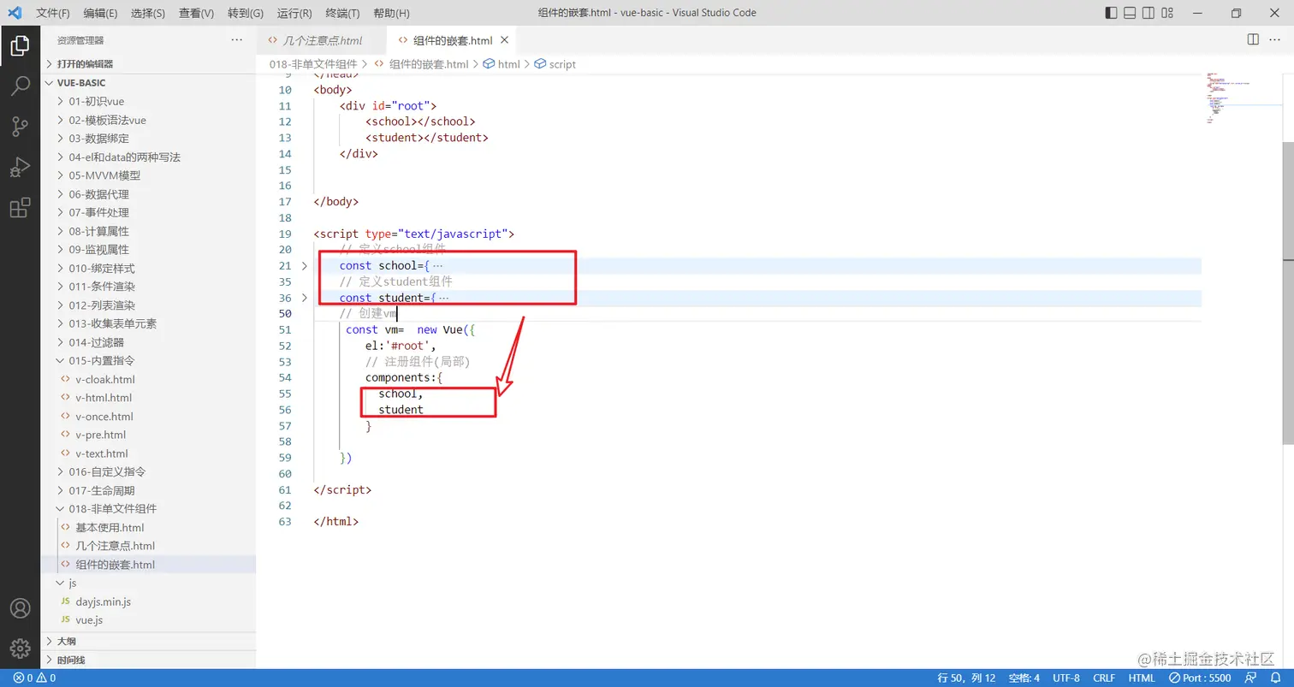Expand the 08-计算属性 folder

point(149,231)
